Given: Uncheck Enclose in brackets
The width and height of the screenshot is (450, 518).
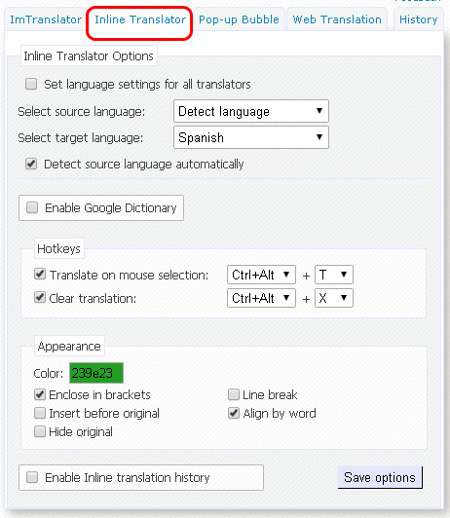Looking at the screenshot, I should (40, 394).
